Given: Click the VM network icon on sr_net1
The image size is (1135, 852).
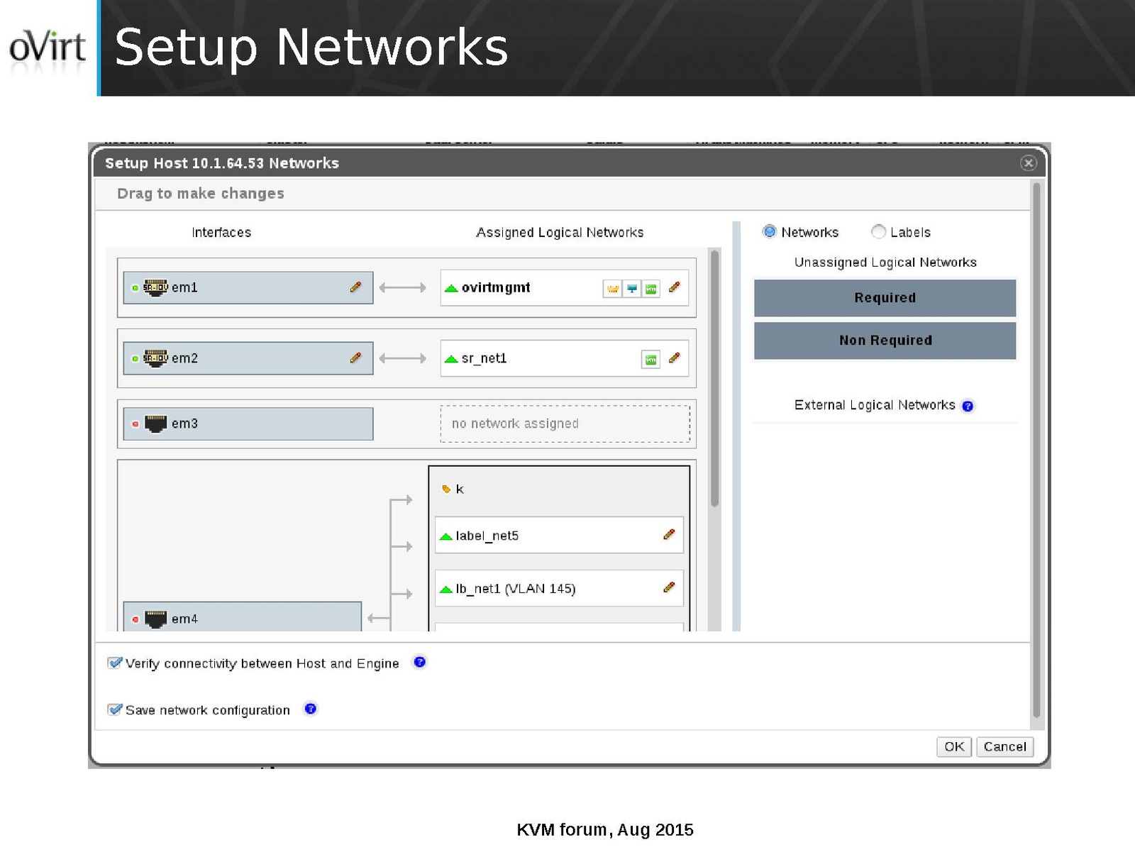Looking at the screenshot, I should coord(650,360).
